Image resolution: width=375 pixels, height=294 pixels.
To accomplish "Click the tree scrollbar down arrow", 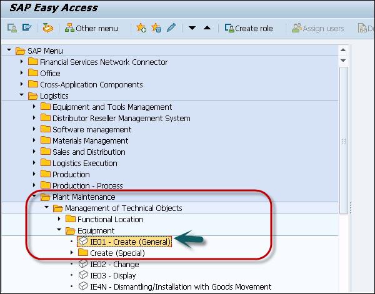I will pyautogui.click(x=343, y=61).
